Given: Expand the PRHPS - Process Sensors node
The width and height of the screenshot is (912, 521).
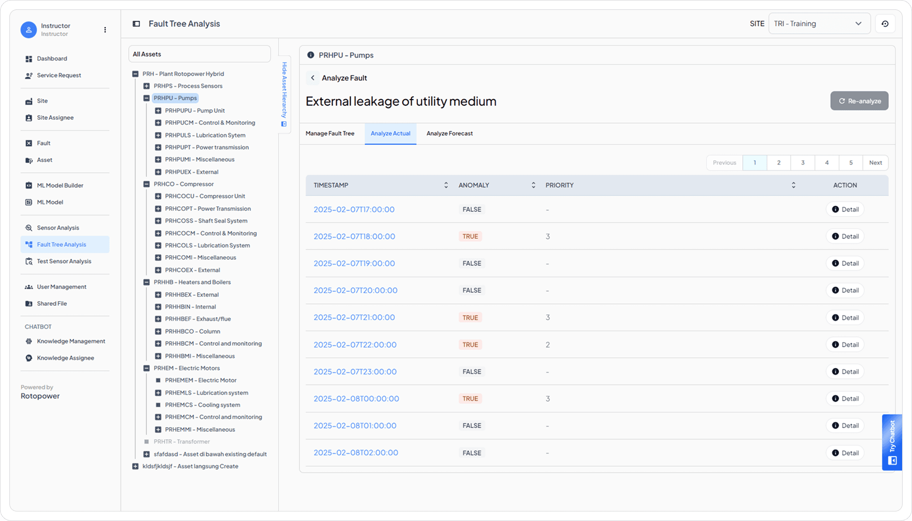Looking at the screenshot, I should coord(147,86).
